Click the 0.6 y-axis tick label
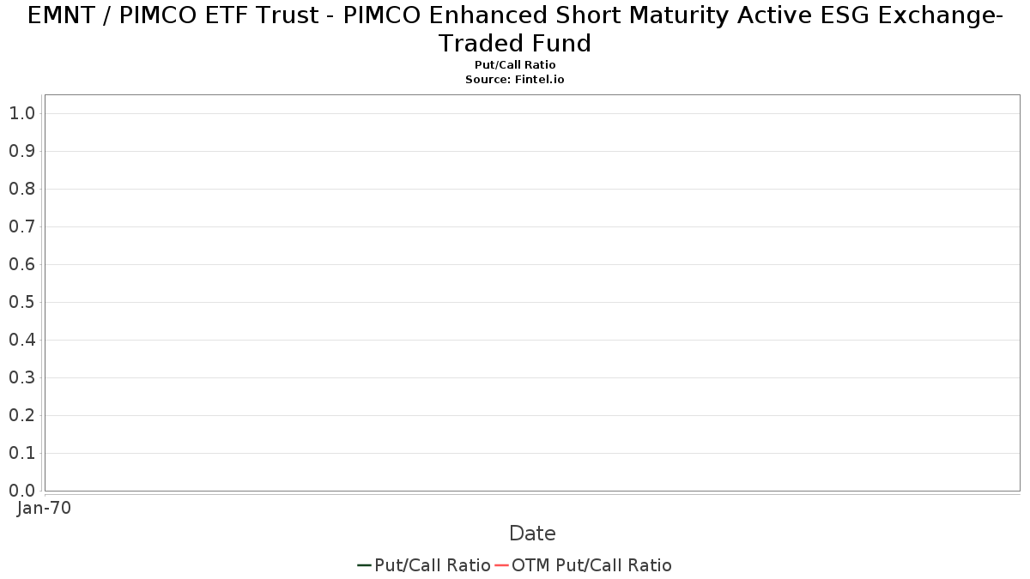The width and height of the screenshot is (1030, 579). point(21,264)
